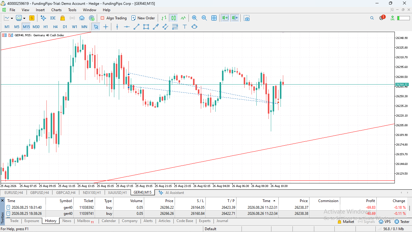The height and width of the screenshot is (232, 412).
Task: Select the history row for ticket 11038392
Action: point(206,208)
